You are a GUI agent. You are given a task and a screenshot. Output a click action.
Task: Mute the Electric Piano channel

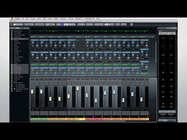click(33, 82)
